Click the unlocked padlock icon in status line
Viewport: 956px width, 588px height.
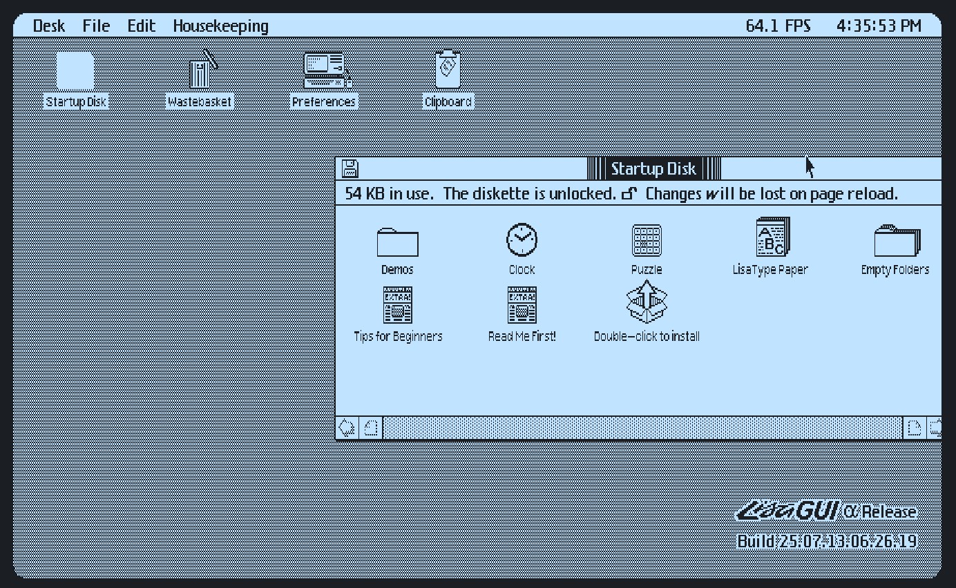[629, 194]
